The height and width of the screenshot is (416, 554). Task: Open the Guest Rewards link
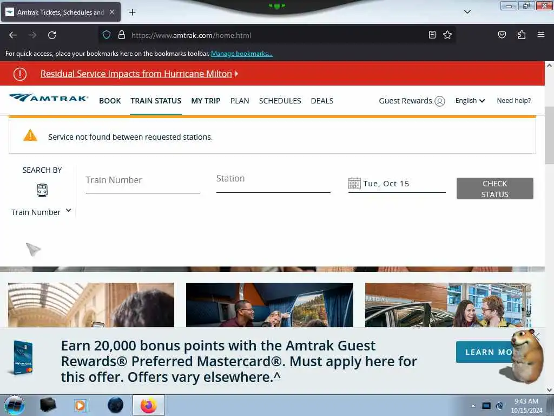[x=405, y=101]
